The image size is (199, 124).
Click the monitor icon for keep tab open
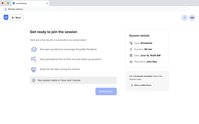tap(34, 69)
